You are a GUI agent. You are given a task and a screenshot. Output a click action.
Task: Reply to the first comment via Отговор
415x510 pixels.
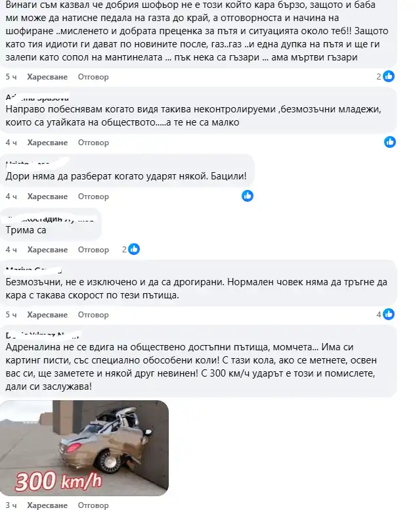[x=93, y=77]
